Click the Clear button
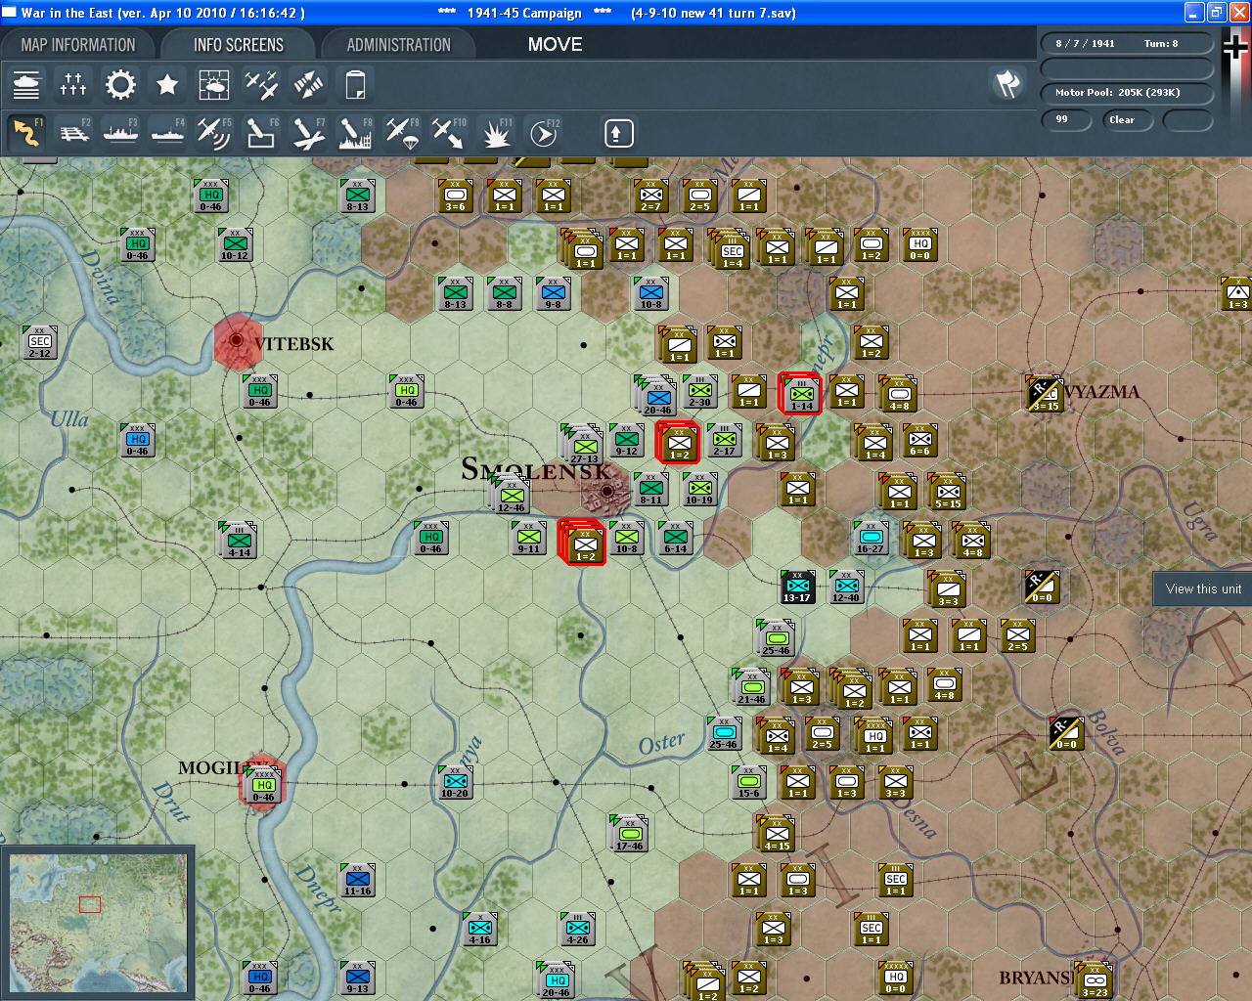 click(x=1127, y=120)
